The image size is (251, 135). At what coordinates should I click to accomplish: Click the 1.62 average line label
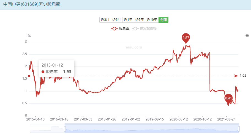tap(243, 76)
